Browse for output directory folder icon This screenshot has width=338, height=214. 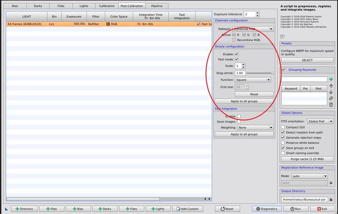point(331,200)
